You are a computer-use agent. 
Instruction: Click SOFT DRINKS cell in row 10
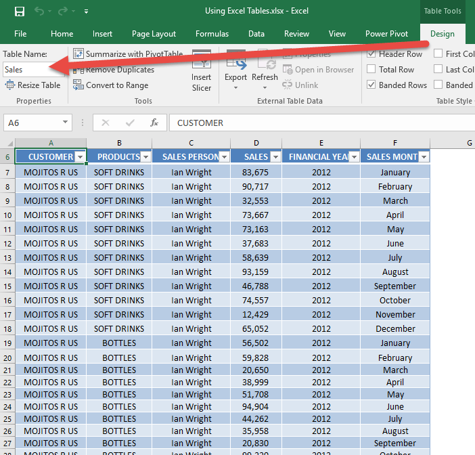pos(119,215)
